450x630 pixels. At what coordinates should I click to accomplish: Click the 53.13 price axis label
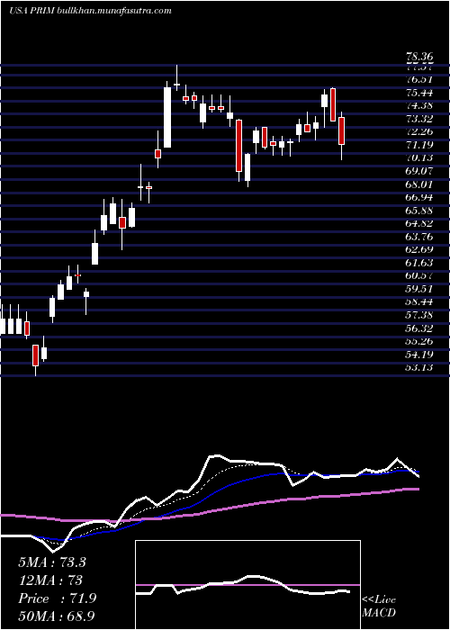(419, 367)
